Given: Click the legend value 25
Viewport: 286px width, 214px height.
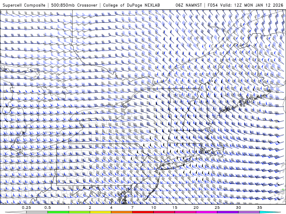Looking at the screenshot, I should (x=217, y=208).
